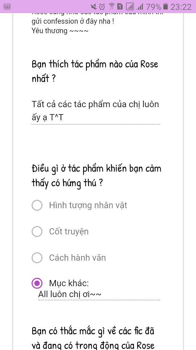Tap the 'Cốt truyện' option label
196x350 pixels.
[x=69, y=232]
